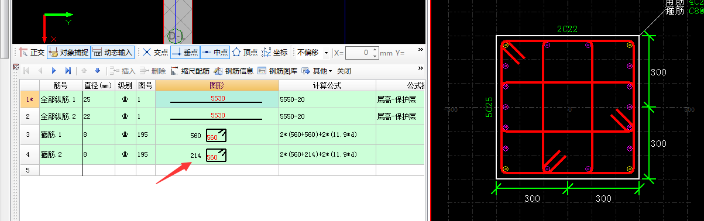Image resolution: width=704 pixels, height=221 pixels.
Task: Click 关闭 to close the rebar panel
Action: (x=344, y=71)
